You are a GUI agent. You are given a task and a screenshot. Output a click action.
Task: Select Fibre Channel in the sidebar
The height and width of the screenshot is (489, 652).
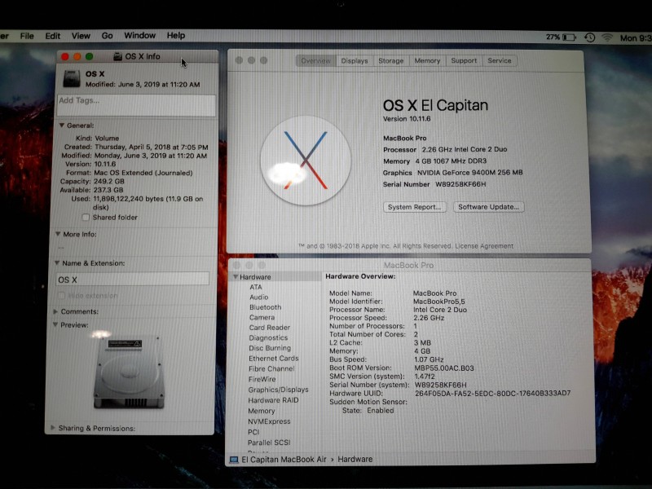click(x=271, y=369)
